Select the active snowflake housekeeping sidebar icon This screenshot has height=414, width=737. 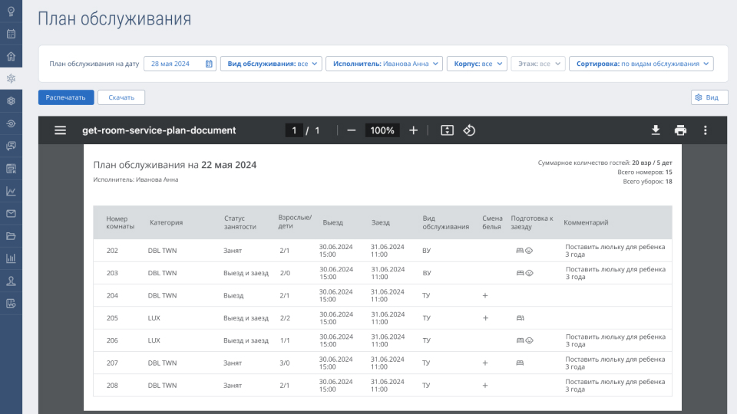11,78
